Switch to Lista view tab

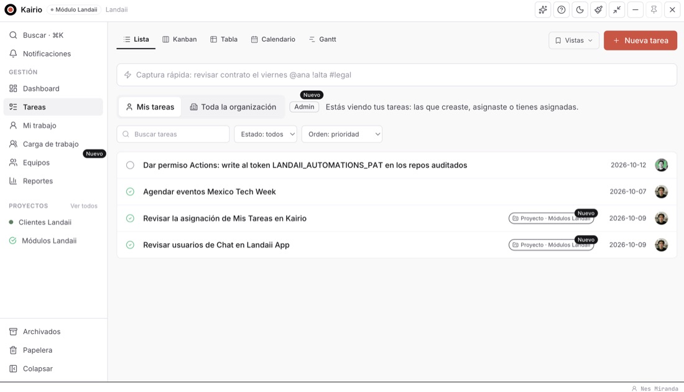tap(136, 39)
